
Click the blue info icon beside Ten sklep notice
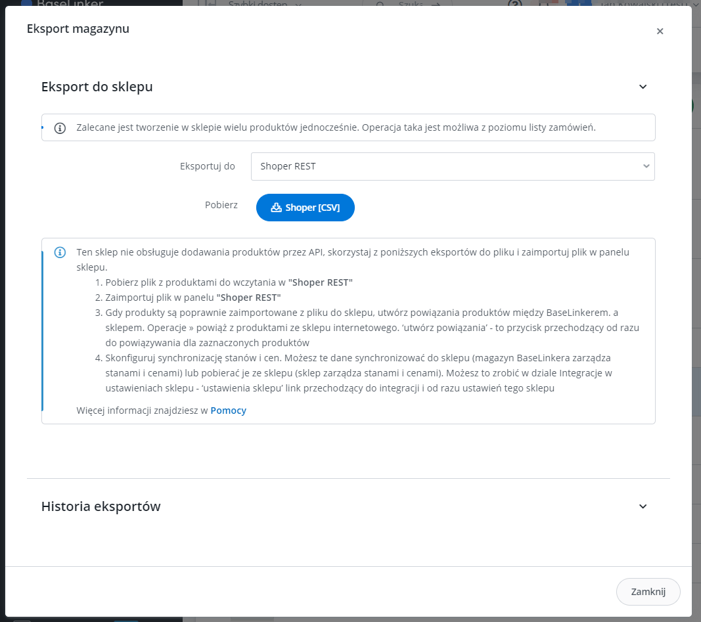pyautogui.click(x=60, y=252)
